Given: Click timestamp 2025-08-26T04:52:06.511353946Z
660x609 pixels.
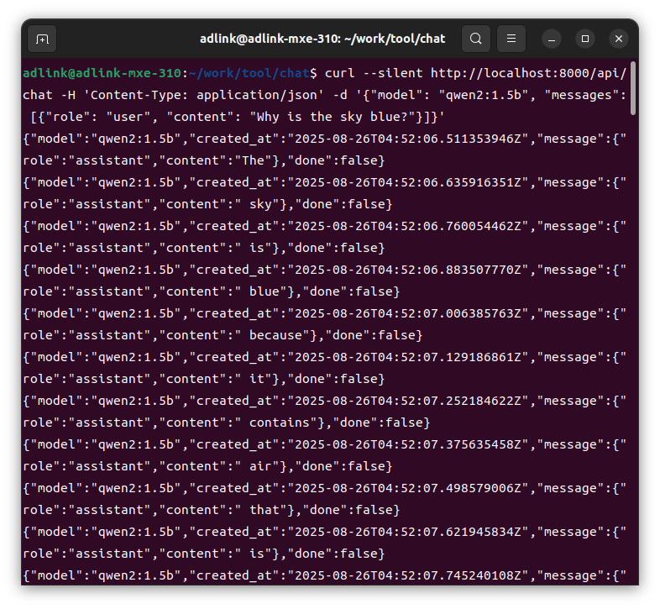Looking at the screenshot, I should [407, 139].
